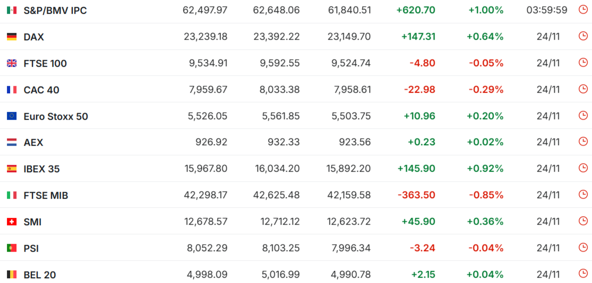View the AEX index details
The width and height of the screenshot is (592, 283).
pyautogui.click(x=33, y=143)
